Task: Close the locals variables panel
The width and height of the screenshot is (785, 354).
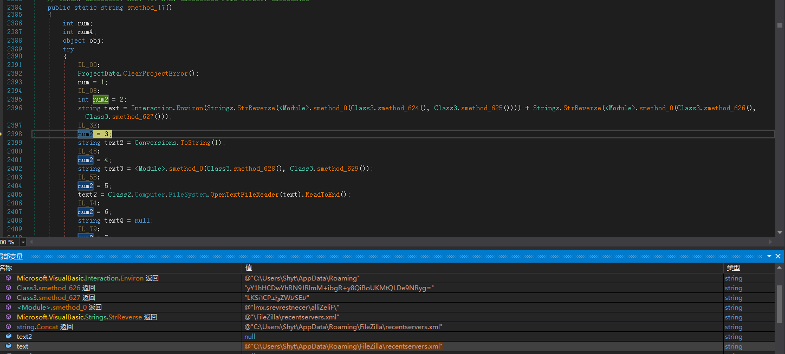Action: pyautogui.click(x=778, y=256)
